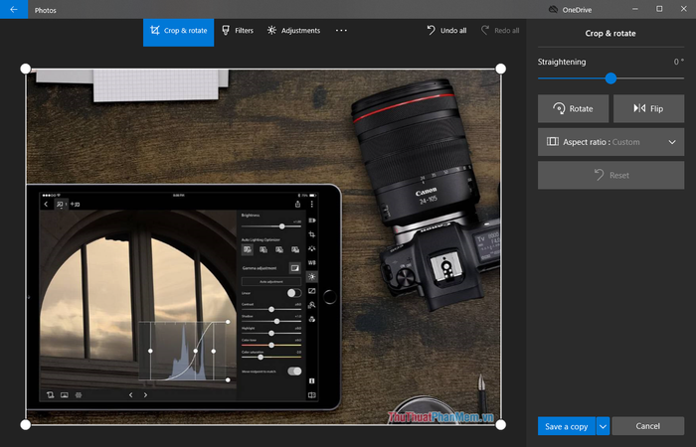Click the Straightening slider handle

click(x=610, y=78)
